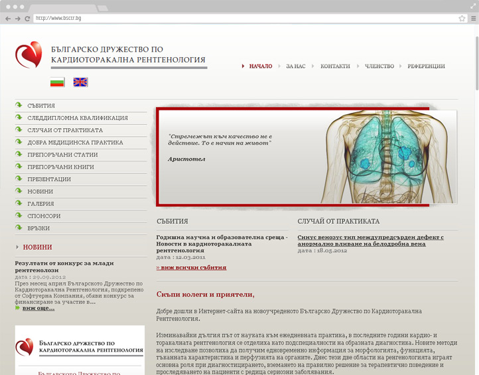Click green arrow icon beside ПРЕПОРЪЧАНИ СТАТИИ

point(19,154)
